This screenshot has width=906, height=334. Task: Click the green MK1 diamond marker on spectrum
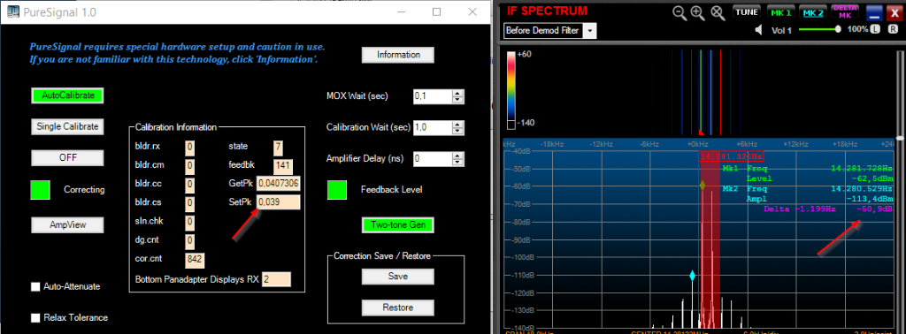702,186
